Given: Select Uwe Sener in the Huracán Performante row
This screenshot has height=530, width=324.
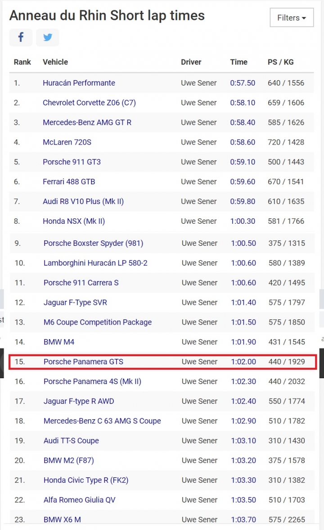Looking at the screenshot, I should coord(198,83).
